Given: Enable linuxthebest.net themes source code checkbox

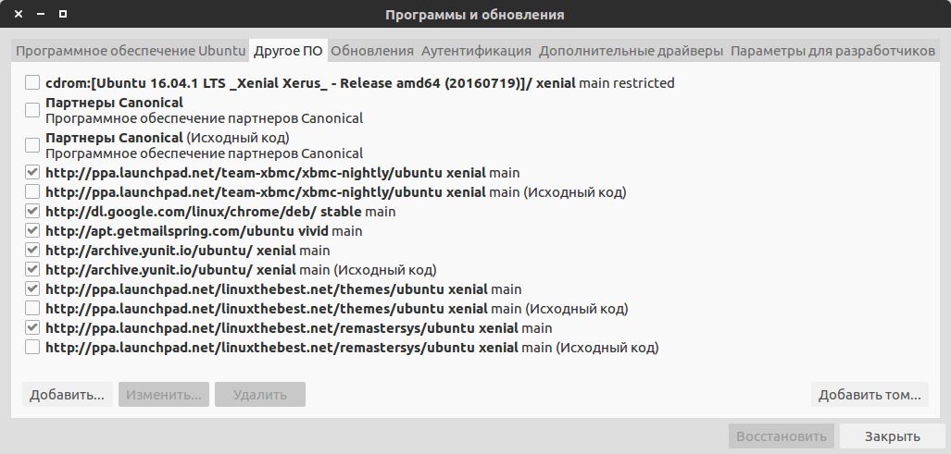Looking at the screenshot, I should [x=32, y=308].
